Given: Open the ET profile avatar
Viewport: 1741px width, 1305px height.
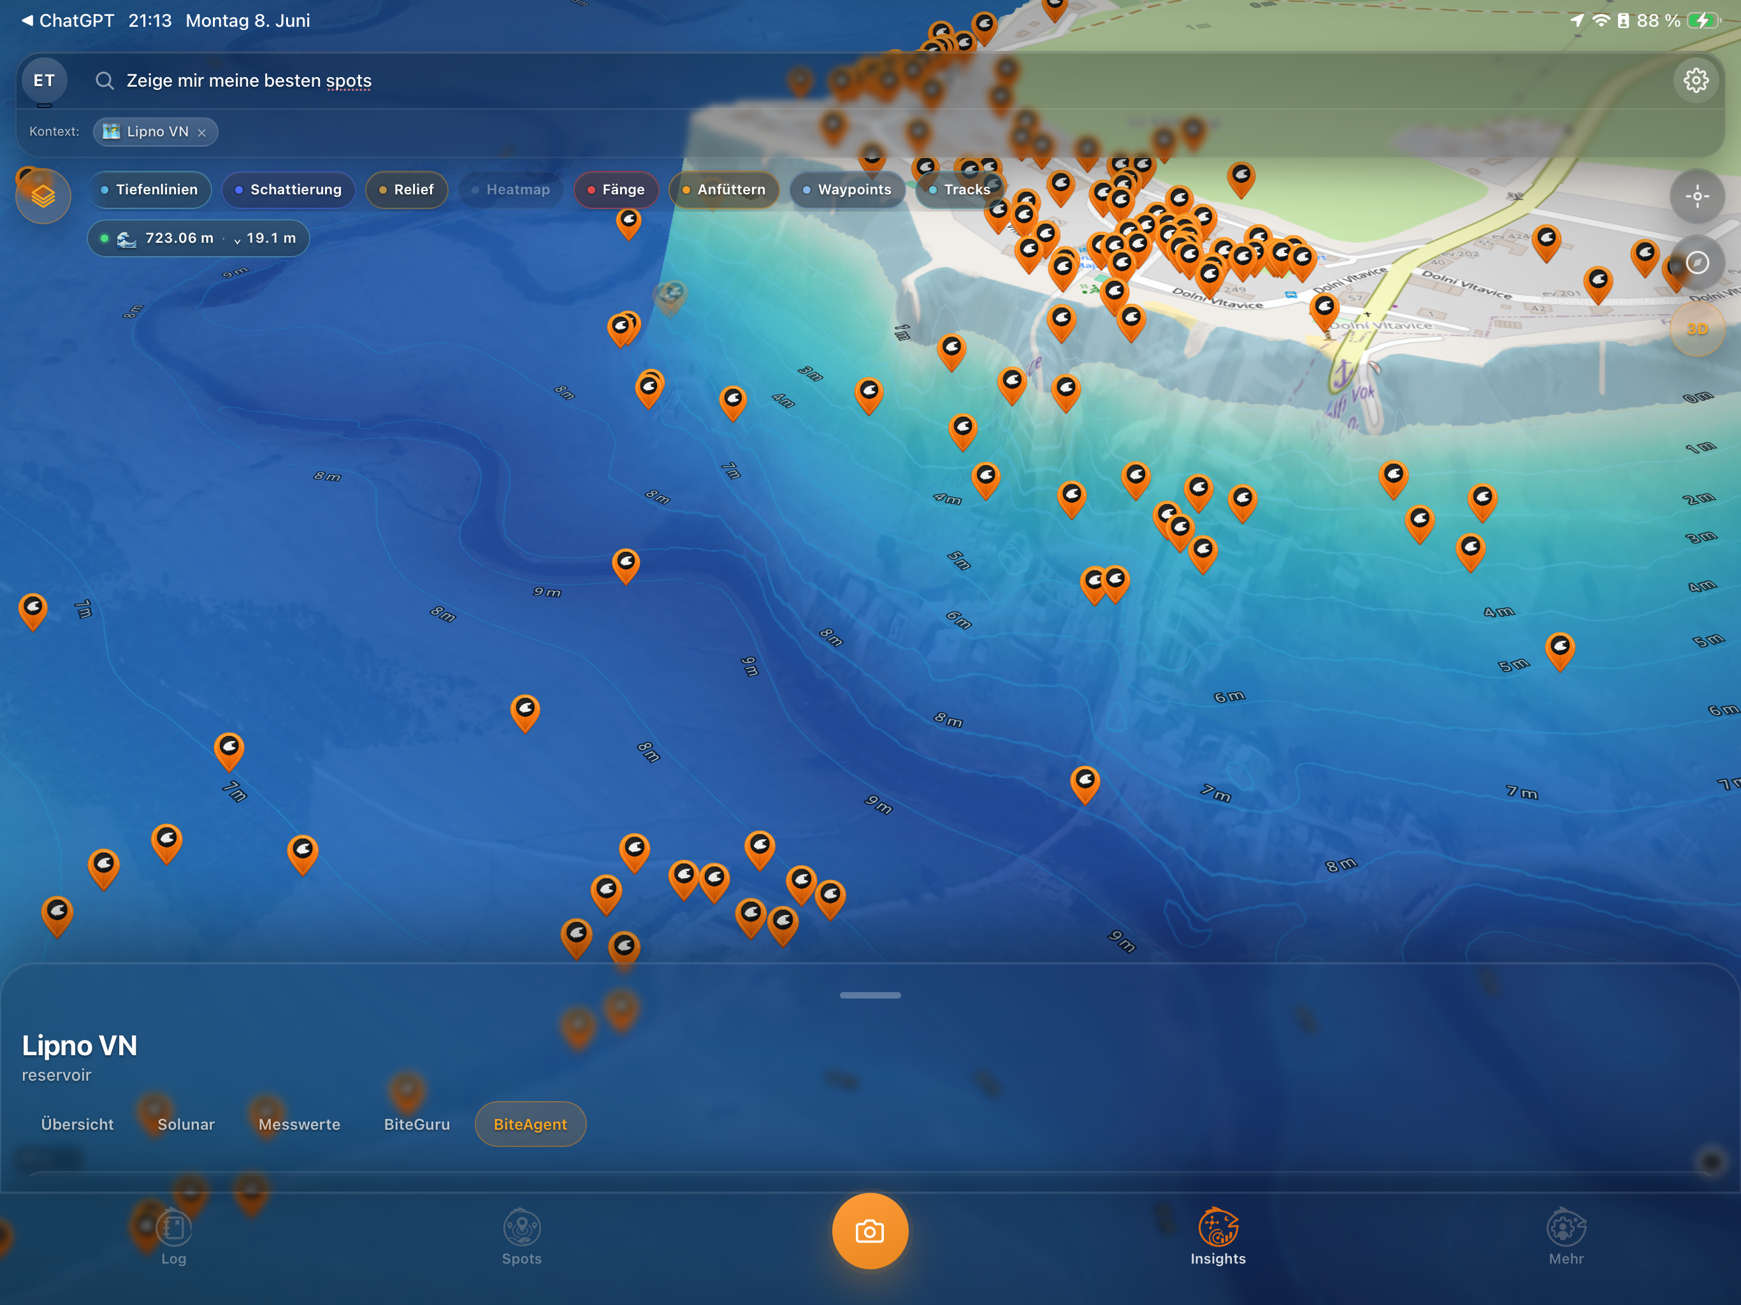Looking at the screenshot, I should point(44,80).
